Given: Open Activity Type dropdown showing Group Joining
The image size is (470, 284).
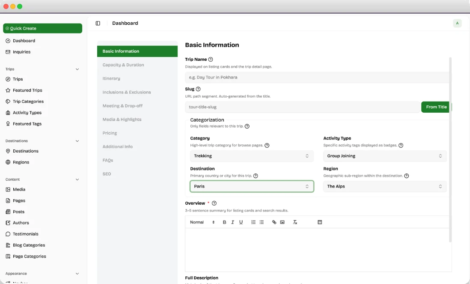Looking at the screenshot, I should click(x=385, y=156).
